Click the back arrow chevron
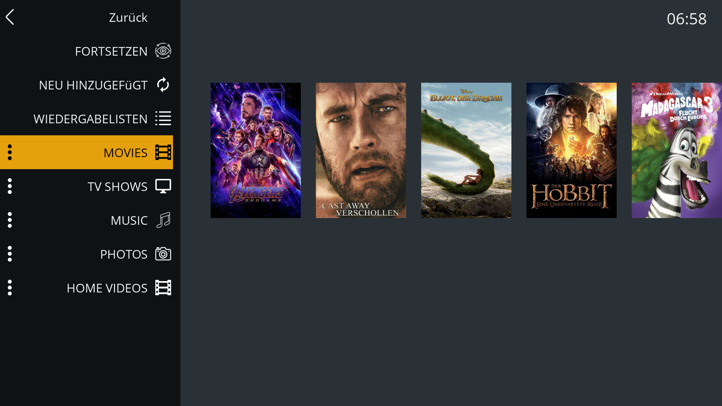This screenshot has height=406, width=722. pos(10,17)
